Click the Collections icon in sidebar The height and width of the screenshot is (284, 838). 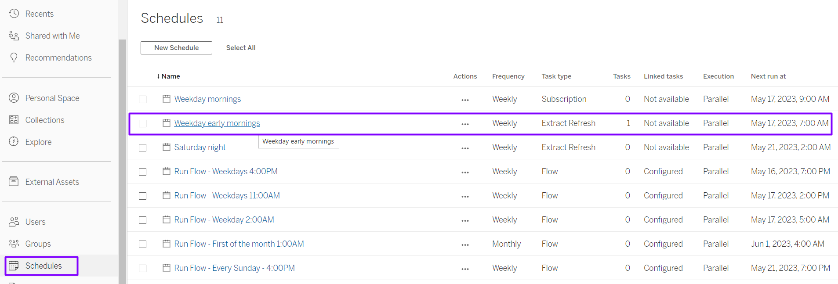14,120
